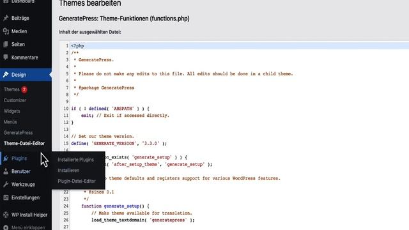This screenshot has width=409, height=230.
Task: Choose Plugin-Datei-Editor from flyout
Action: tap(77, 181)
